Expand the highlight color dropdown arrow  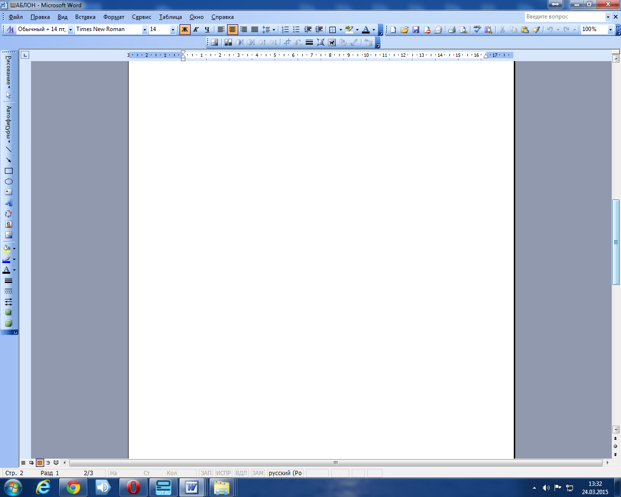coord(357,30)
